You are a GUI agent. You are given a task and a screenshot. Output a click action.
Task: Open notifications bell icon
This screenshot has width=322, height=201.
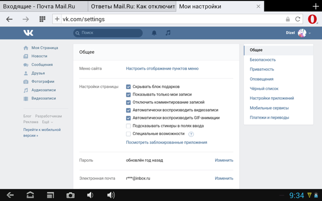[154, 33]
